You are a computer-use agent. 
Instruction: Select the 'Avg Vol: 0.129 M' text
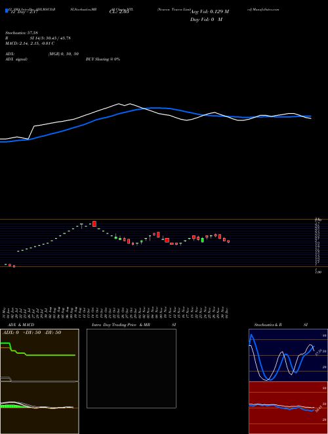click(209, 12)
